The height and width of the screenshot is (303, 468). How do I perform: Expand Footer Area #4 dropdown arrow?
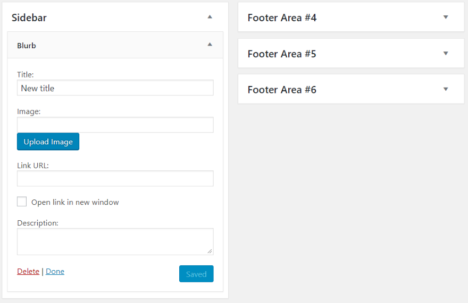click(446, 17)
